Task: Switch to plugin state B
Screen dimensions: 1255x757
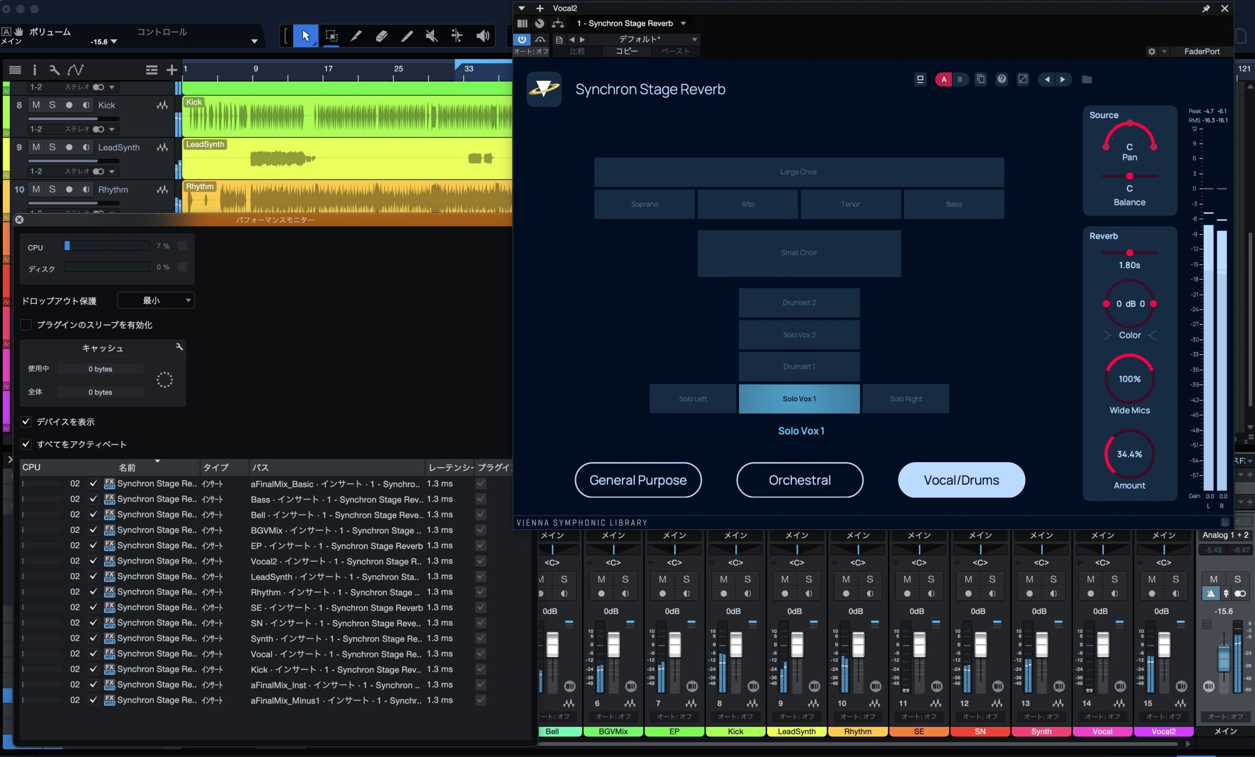Action: click(959, 79)
